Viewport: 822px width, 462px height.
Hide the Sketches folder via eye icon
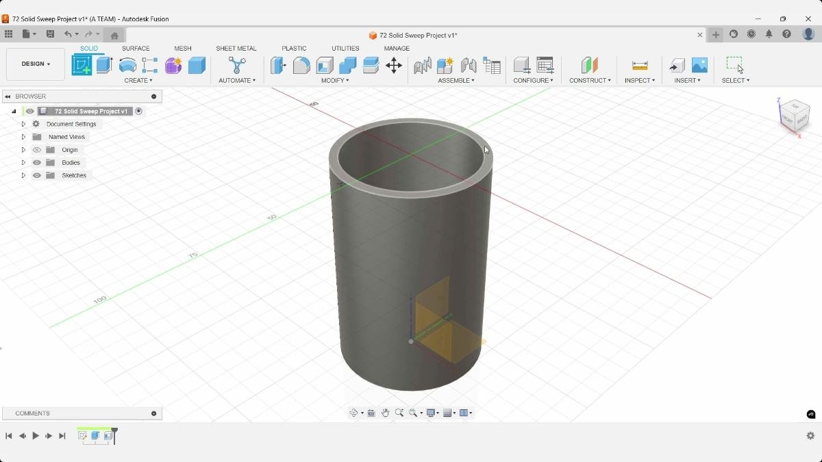[x=37, y=175]
